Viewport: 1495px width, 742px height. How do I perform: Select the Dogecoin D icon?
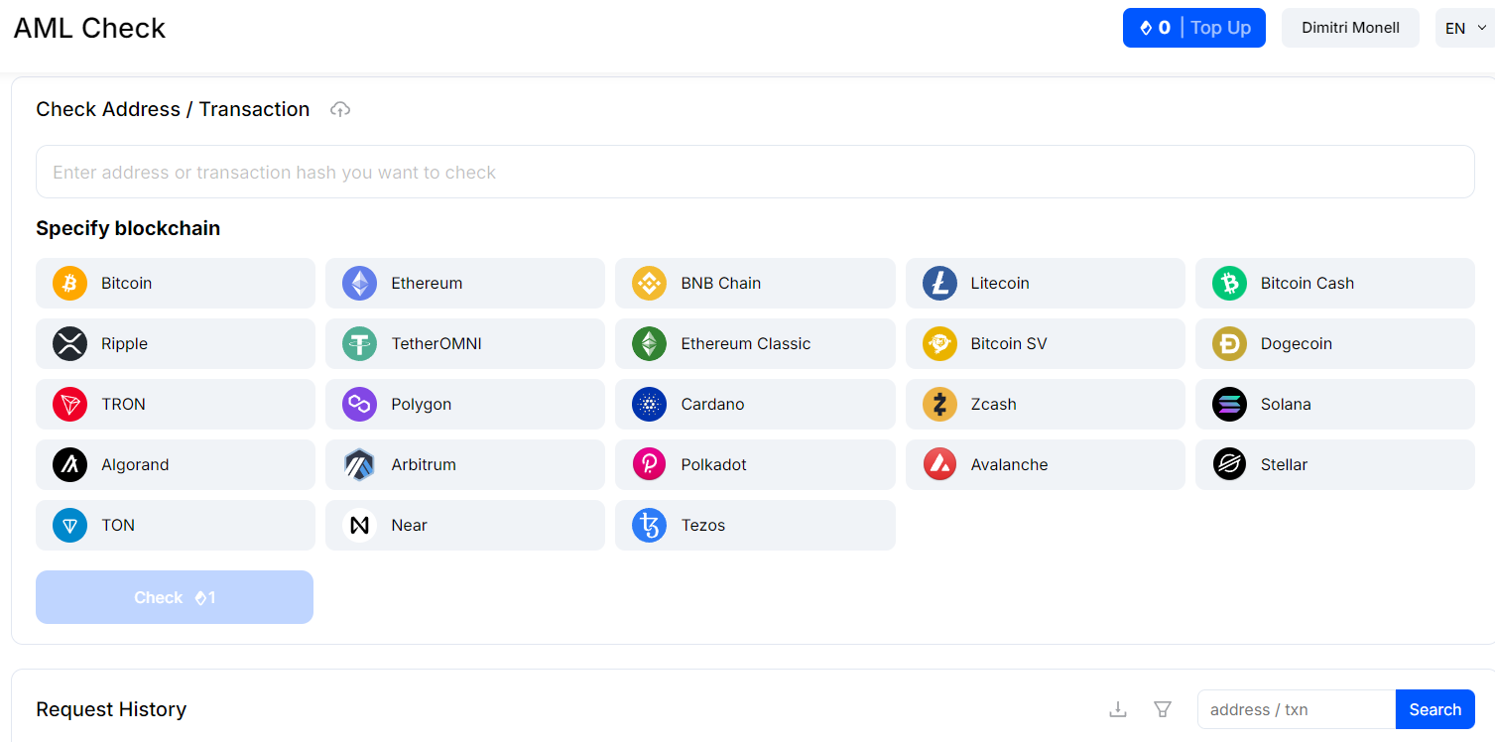(x=1229, y=344)
